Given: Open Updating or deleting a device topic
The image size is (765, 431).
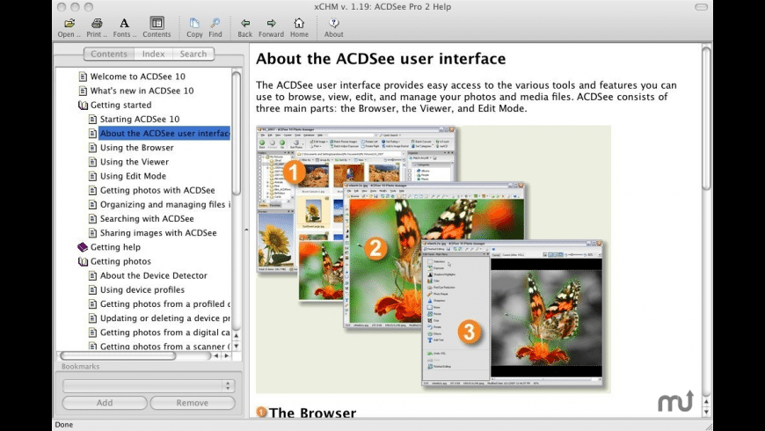Looking at the screenshot, I should [x=165, y=318].
